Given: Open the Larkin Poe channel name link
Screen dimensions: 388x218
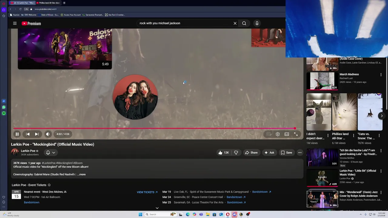Looking at the screenshot, I should pyautogui.click(x=28, y=151).
